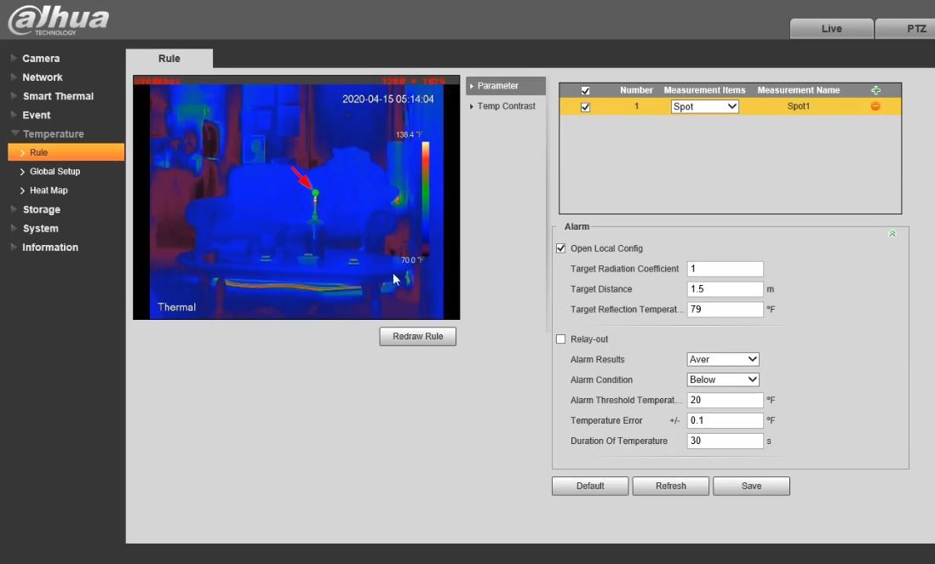The width and height of the screenshot is (935, 564).
Task: Enable the Relay-out checkbox
Action: click(x=560, y=339)
